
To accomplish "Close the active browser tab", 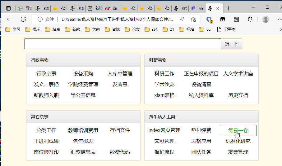I will [218, 8].
